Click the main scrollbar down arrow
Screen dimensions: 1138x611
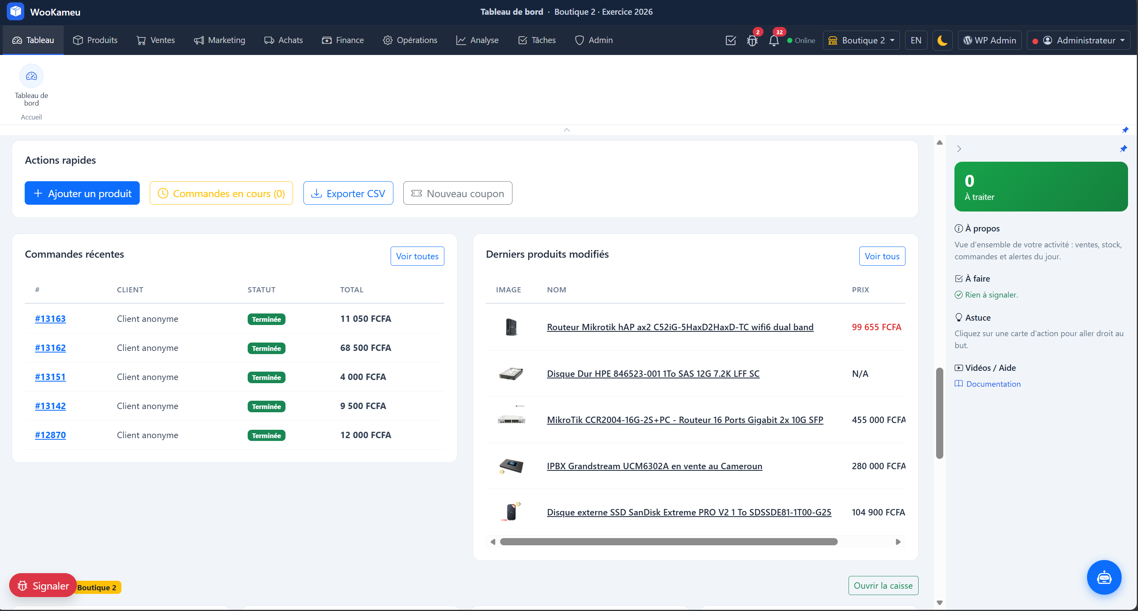940,603
